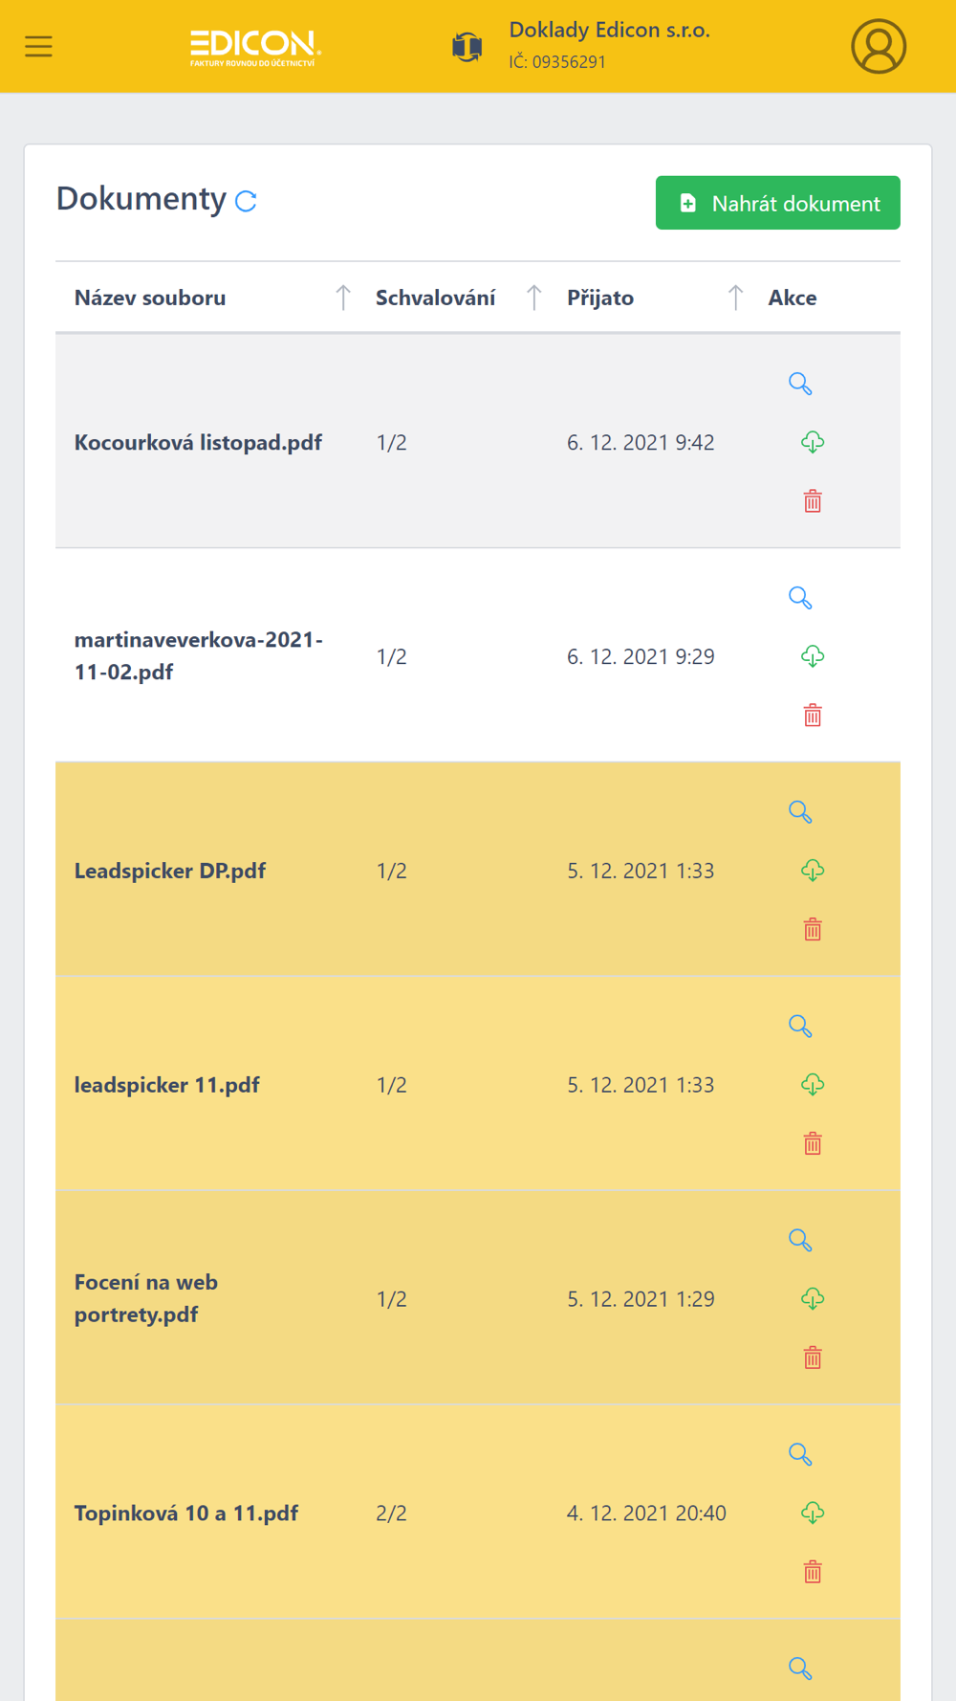Download Topinková 10 a 11.pdf
The height and width of the screenshot is (1701, 956).
tap(813, 1513)
